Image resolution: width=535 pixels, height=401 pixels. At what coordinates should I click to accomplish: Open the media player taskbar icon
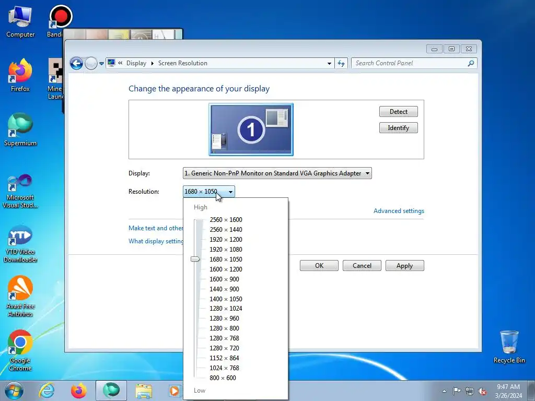pos(175,391)
